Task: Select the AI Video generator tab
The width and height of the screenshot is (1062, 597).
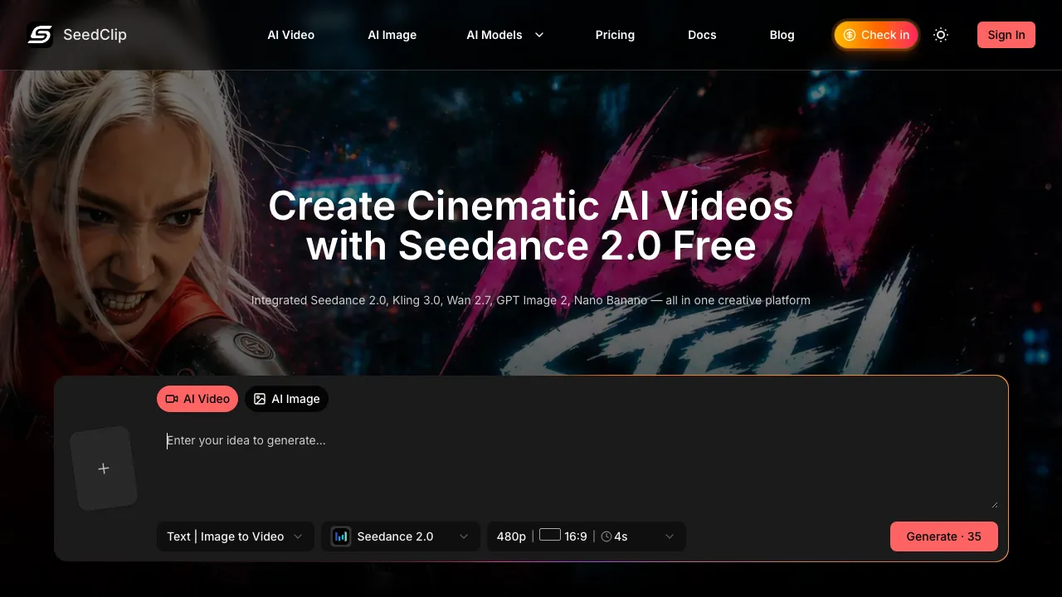Action: point(197,399)
